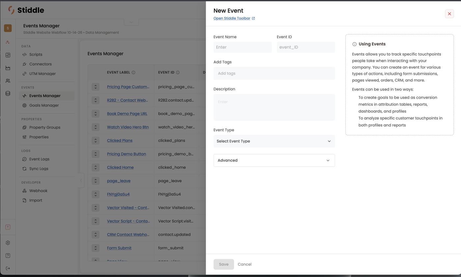Open the Select Event Type dropdown
Image resolution: width=461 pixels, height=277 pixels.
tap(274, 141)
